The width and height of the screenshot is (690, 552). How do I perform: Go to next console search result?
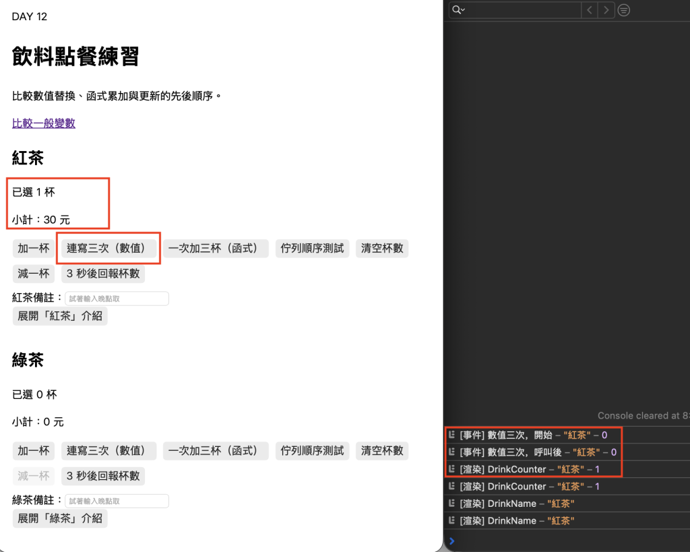pos(606,9)
